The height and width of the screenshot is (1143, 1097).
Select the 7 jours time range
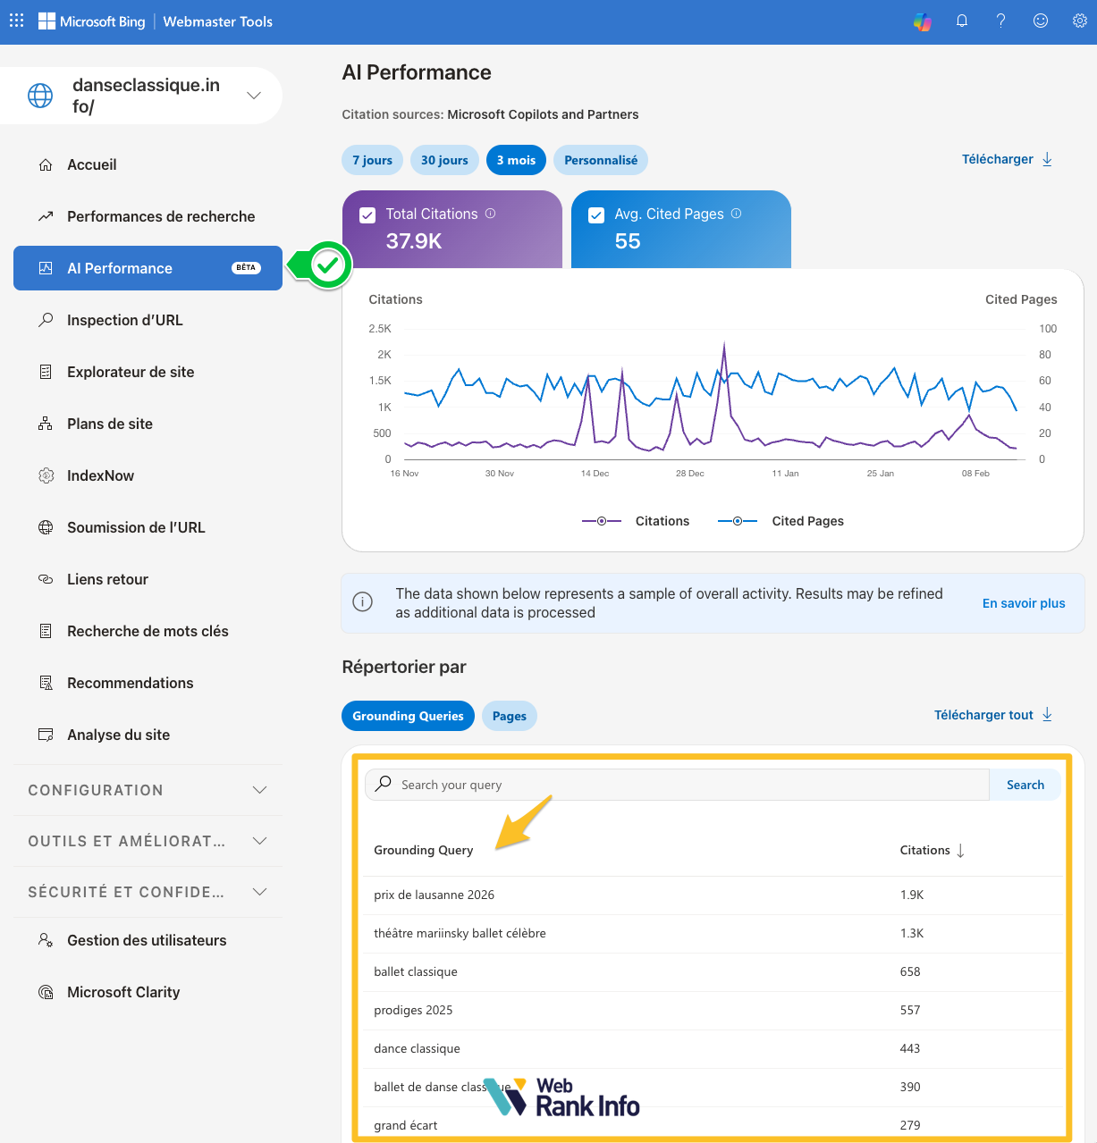(372, 160)
